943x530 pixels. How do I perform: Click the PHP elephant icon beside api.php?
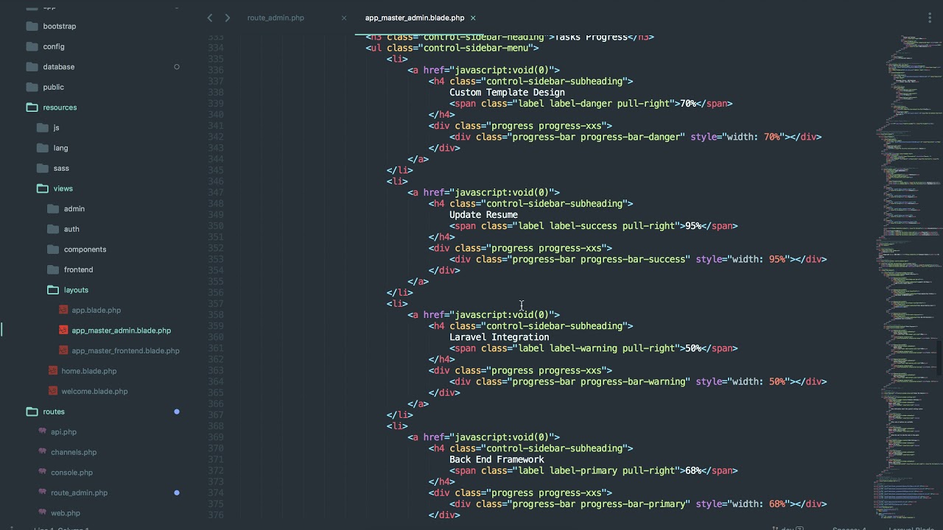pyautogui.click(x=43, y=431)
